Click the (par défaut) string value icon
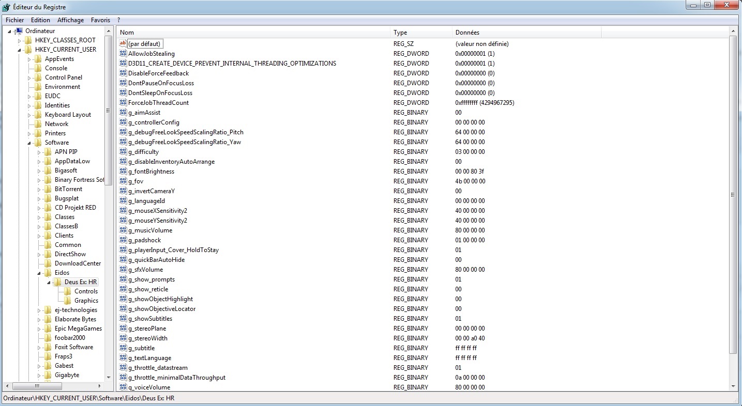The width and height of the screenshot is (742, 406). tap(123, 43)
